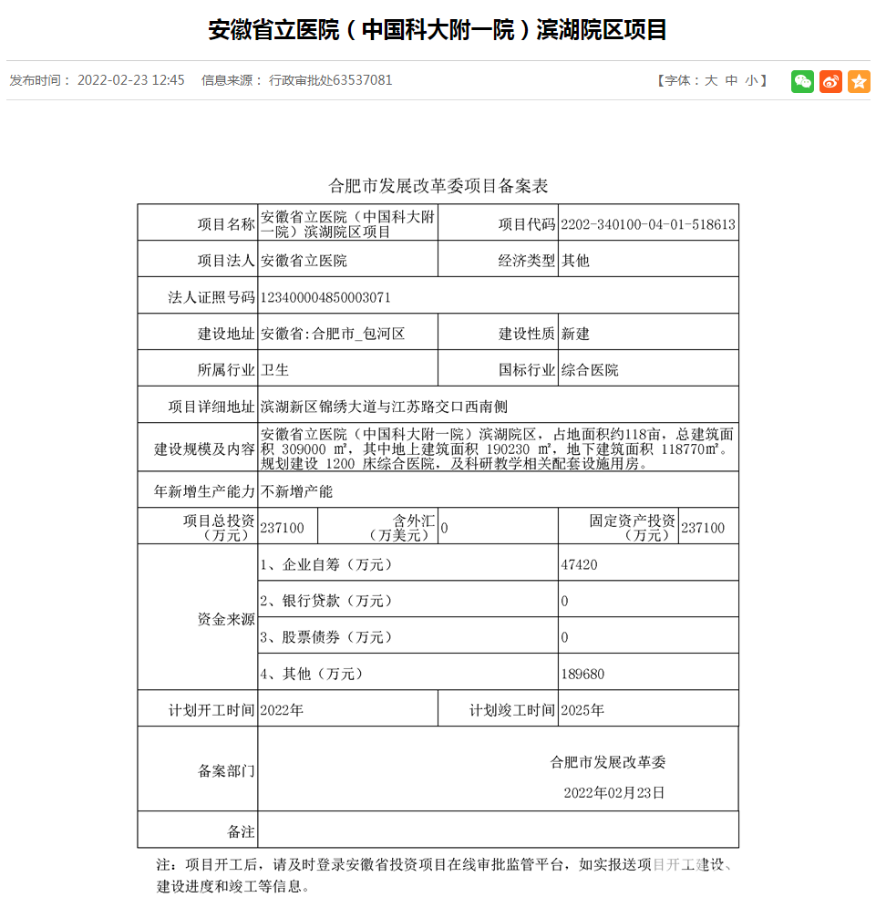Click filing department 合肥市发展改革委
This screenshot has width=876, height=918.
point(608,762)
